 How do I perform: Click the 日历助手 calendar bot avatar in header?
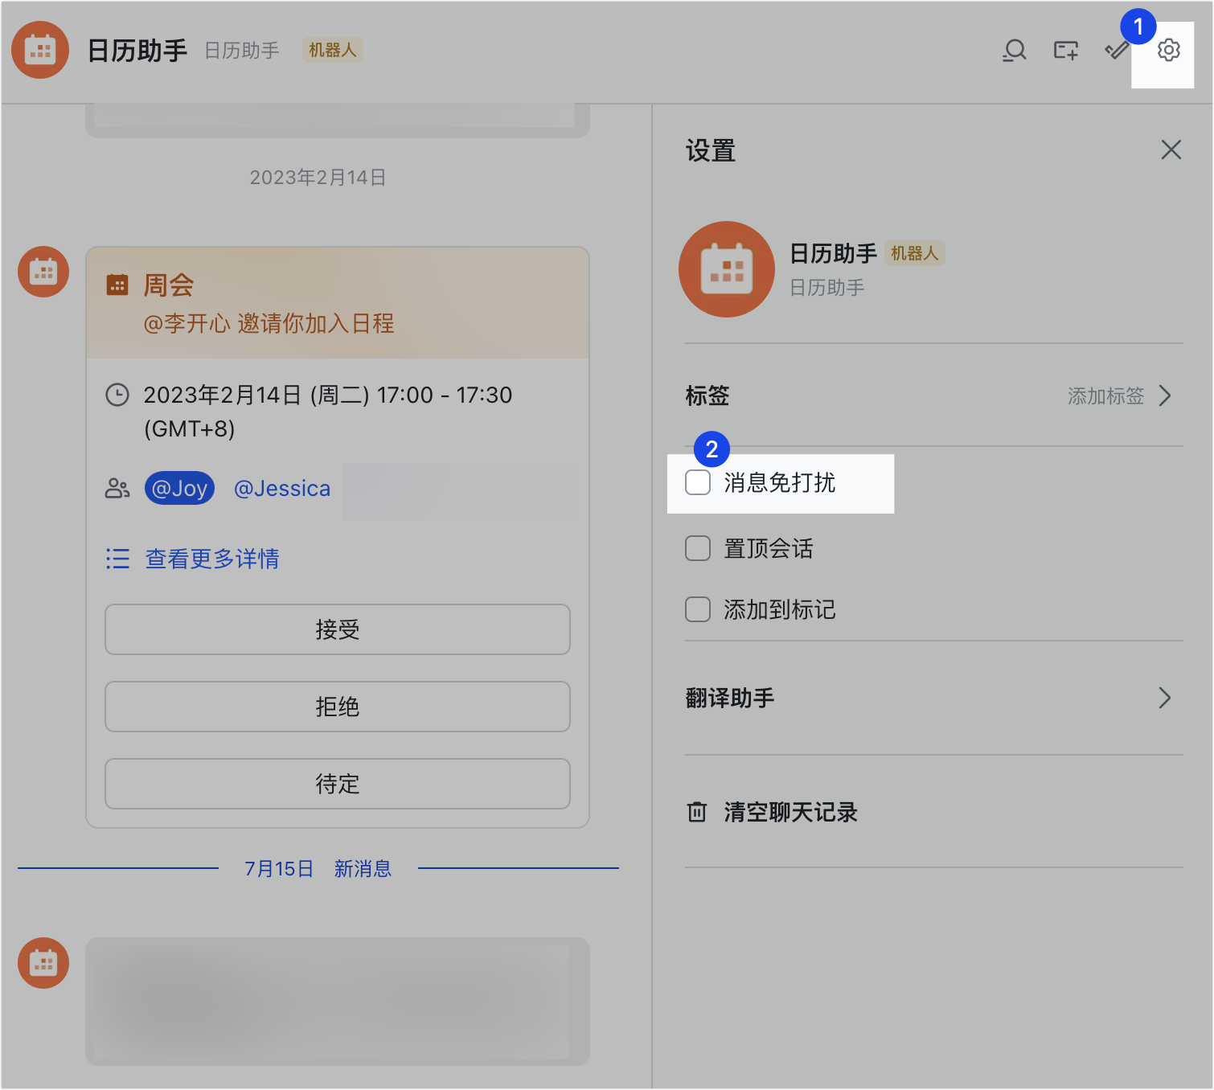click(x=40, y=50)
